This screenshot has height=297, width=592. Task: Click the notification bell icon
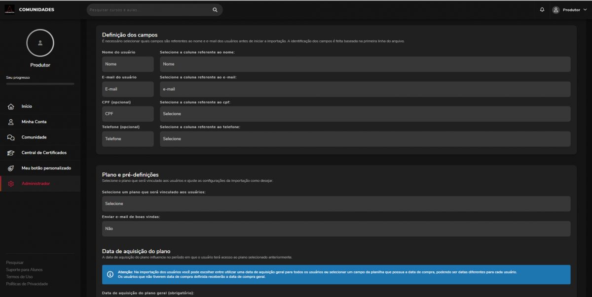pyautogui.click(x=542, y=10)
